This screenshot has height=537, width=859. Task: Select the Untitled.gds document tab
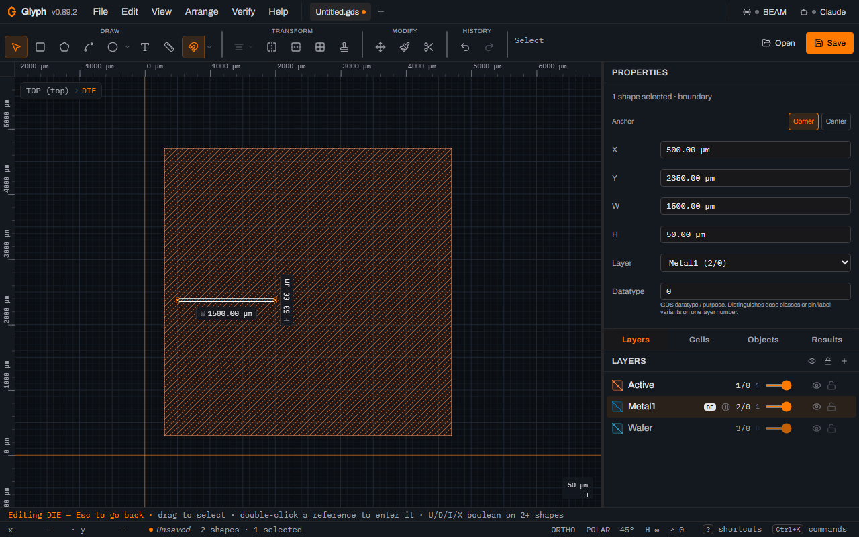pyautogui.click(x=340, y=12)
